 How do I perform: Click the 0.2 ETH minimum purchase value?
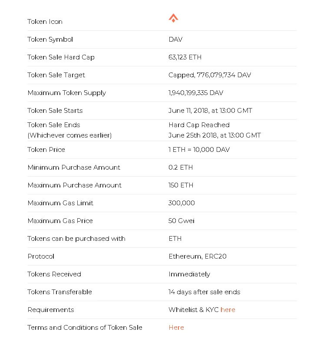click(x=181, y=167)
